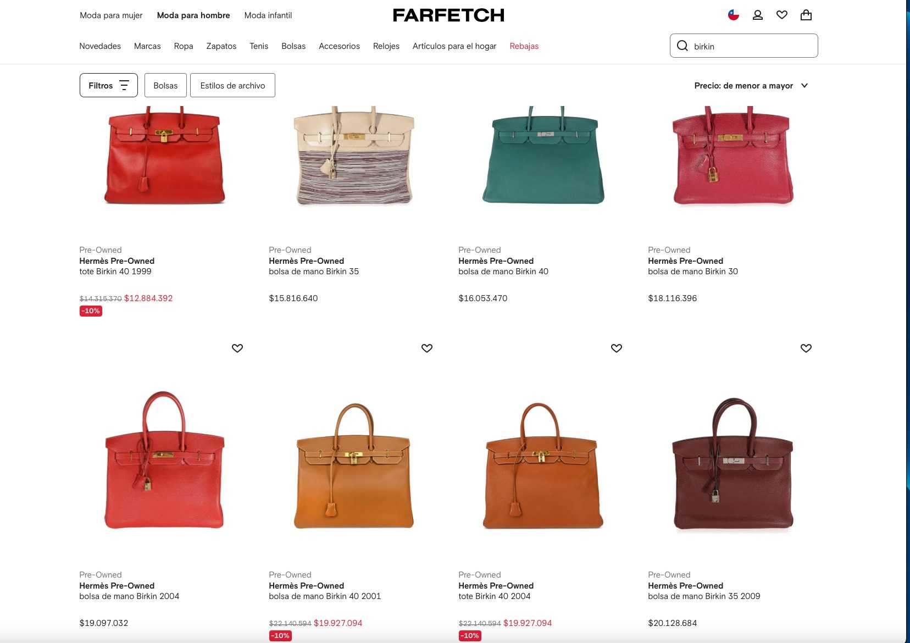Open the user account icon
910x643 pixels.
point(758,15)
